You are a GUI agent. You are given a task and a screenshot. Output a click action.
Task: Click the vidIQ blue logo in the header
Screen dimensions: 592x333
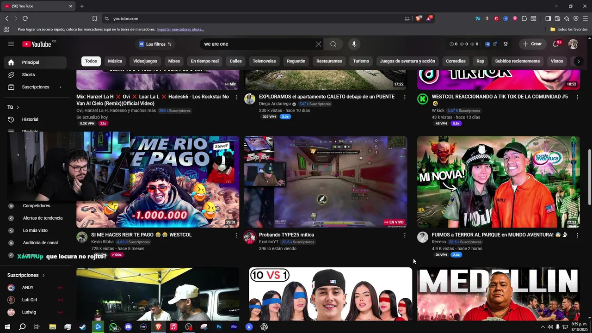click(x=487, y=44)
